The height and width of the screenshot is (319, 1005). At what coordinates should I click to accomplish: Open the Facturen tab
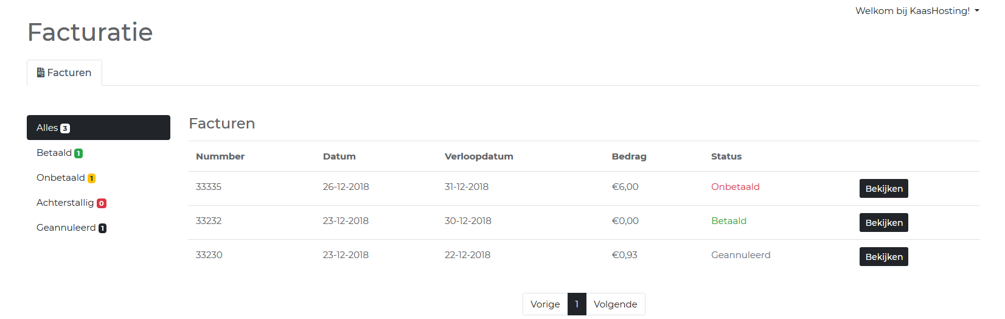(x=64, y=72)
